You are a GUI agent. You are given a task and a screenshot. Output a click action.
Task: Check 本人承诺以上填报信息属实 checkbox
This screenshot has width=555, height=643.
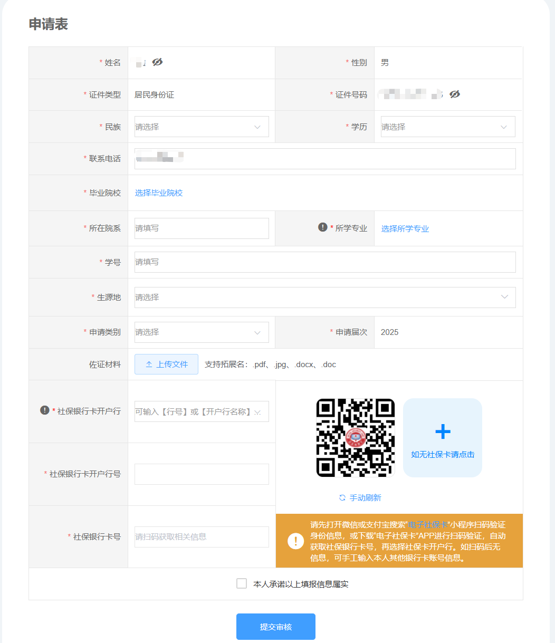point(242,583)
